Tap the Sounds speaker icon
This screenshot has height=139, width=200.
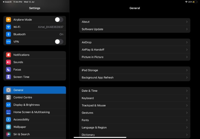click(8, 62)
